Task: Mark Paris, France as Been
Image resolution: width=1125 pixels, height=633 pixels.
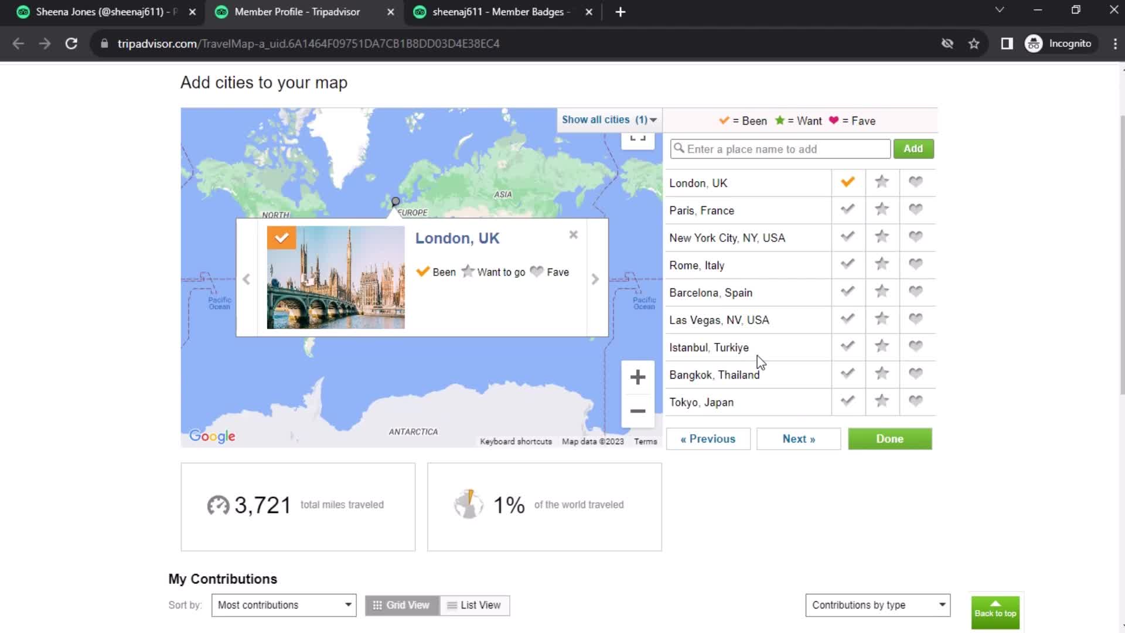Action: coord(847,209)
